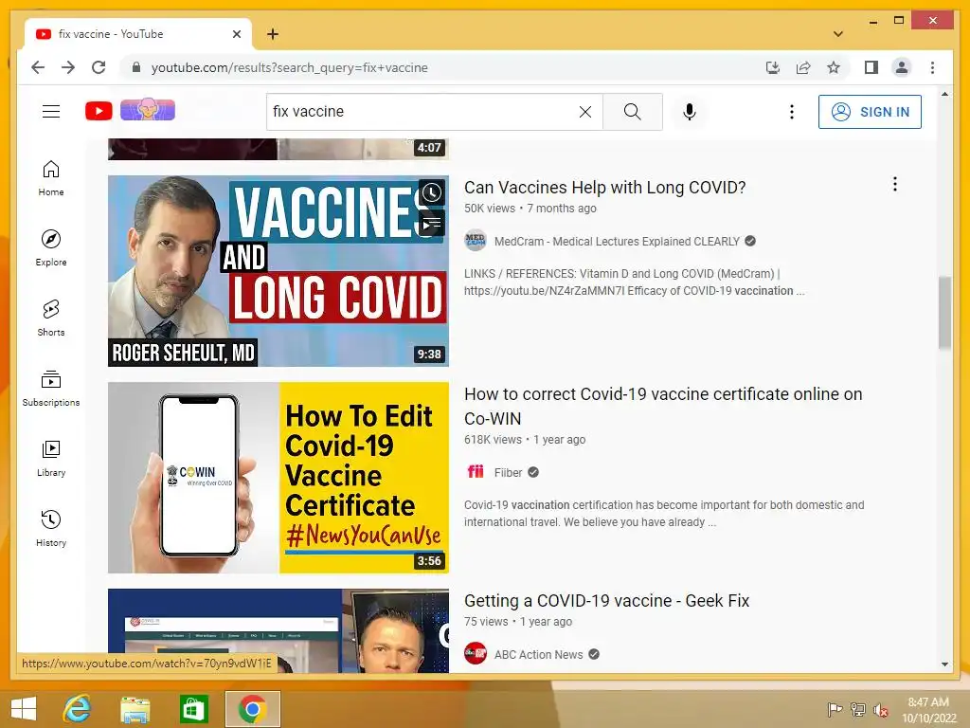Open 'Getting a COVID-19 vaccine - Geek Fix' title
Image resolution: width=970 pixels, height=728 pixels.
606,600
